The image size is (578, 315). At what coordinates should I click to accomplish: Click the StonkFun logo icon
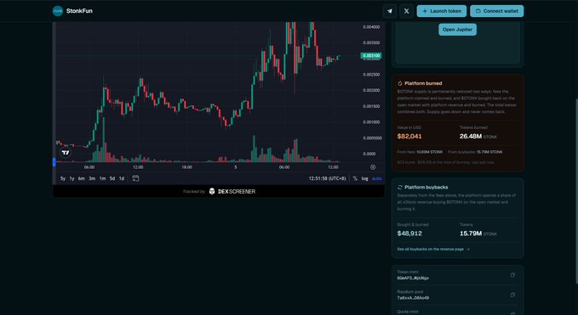tap(58, 11)
